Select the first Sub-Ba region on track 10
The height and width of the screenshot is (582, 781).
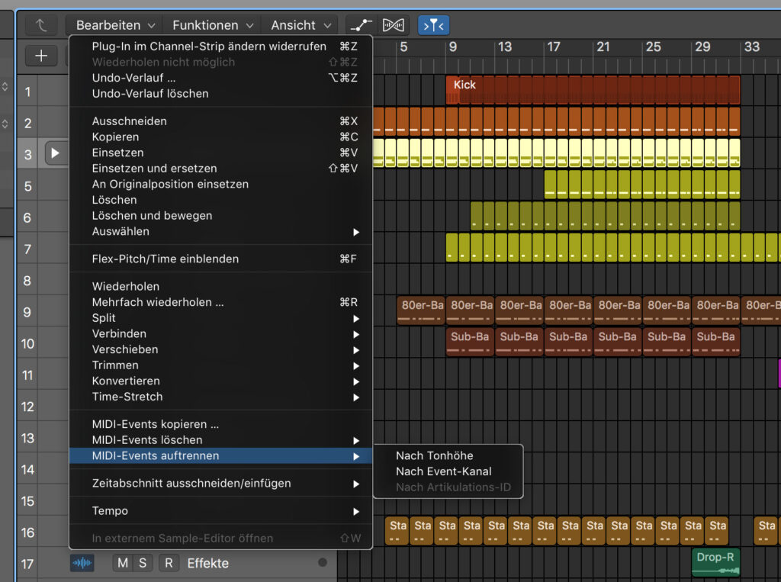click(470, 342)
